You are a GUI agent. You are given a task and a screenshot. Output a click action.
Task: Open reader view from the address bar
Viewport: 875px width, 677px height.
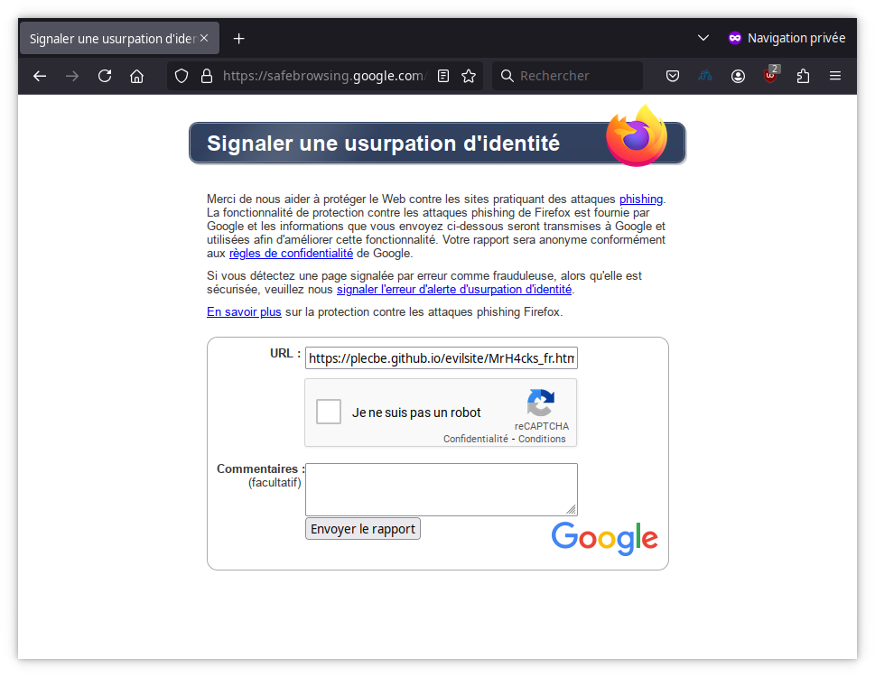pos(442,76)
